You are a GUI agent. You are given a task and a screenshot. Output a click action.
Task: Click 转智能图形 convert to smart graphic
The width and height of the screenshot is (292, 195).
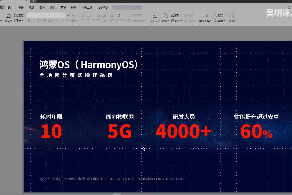click(x=137, y=21)
